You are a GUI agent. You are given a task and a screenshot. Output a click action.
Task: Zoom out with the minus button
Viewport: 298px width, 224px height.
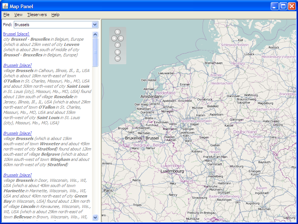(x=118, y=59)
